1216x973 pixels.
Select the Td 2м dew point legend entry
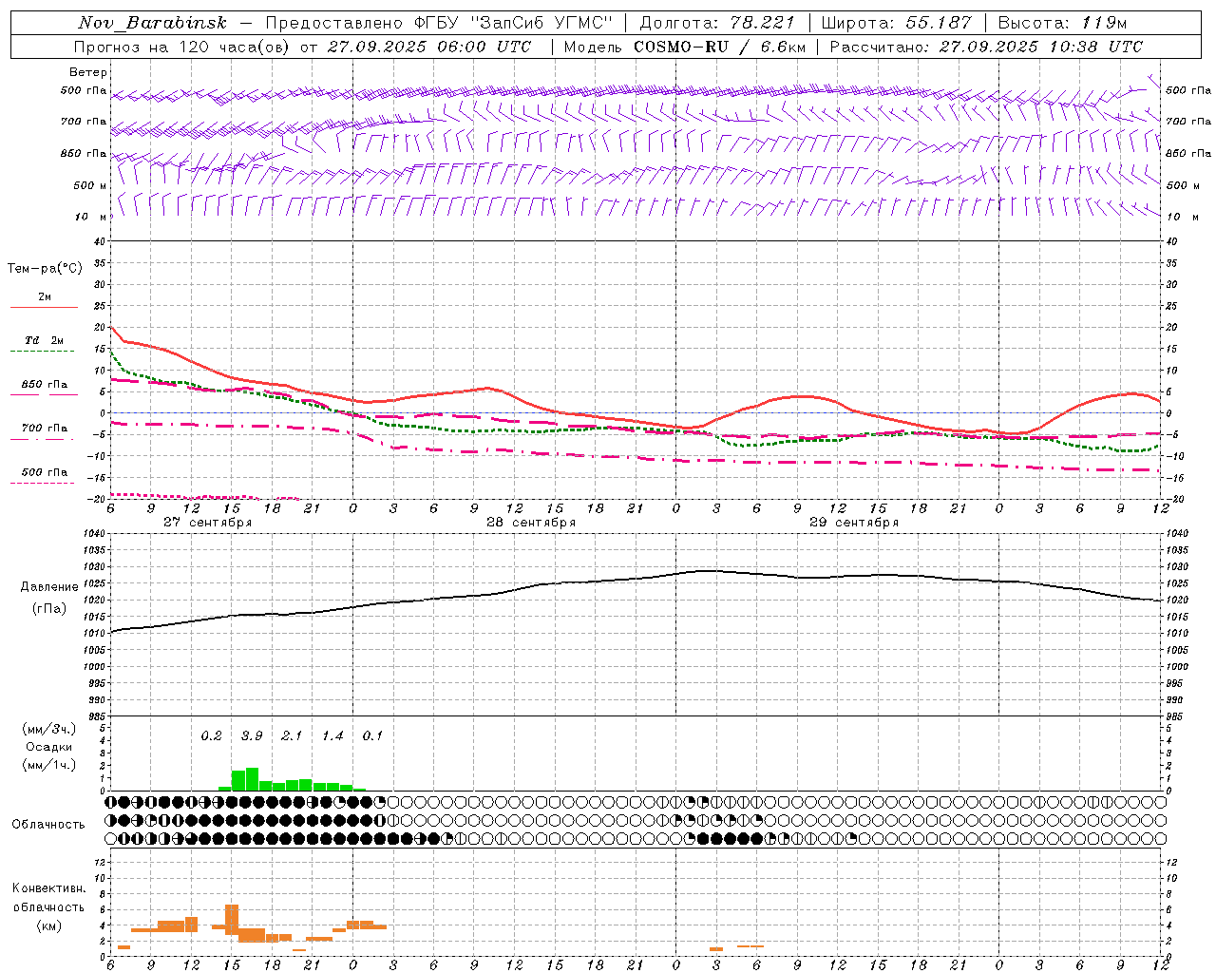tap(45, 340)
